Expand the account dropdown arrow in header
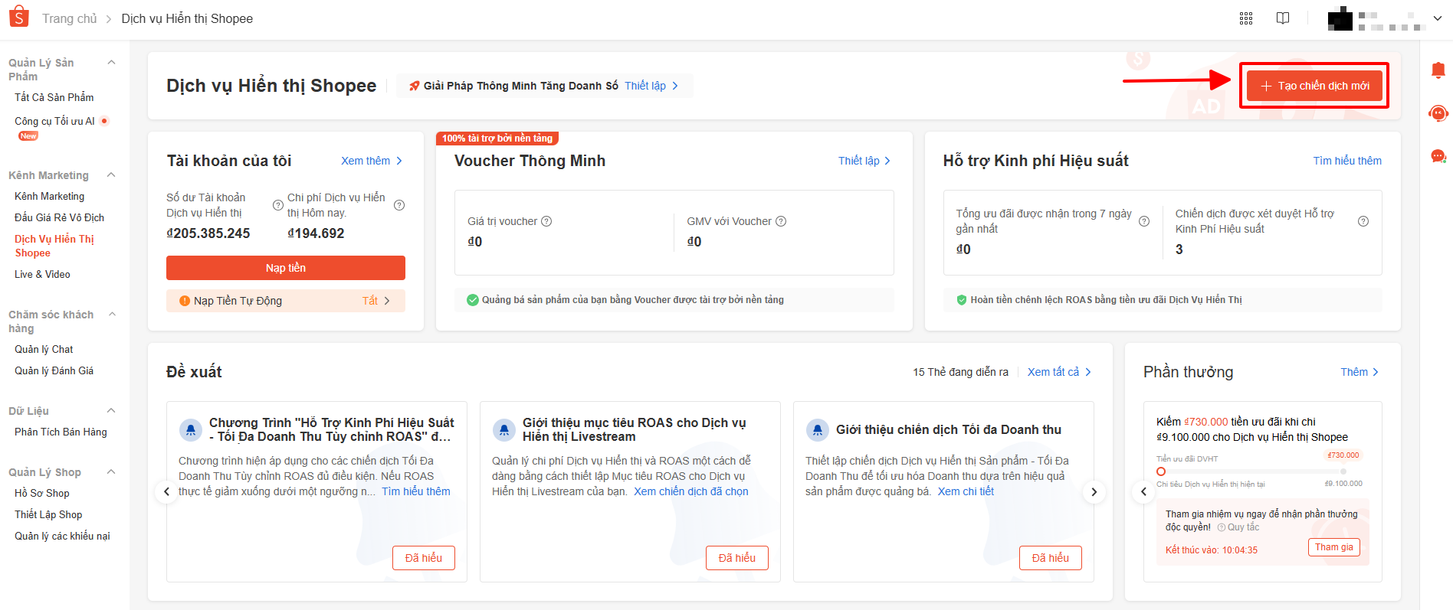This screenshot has width=1453, height=610. click(x=1437, y=18)
